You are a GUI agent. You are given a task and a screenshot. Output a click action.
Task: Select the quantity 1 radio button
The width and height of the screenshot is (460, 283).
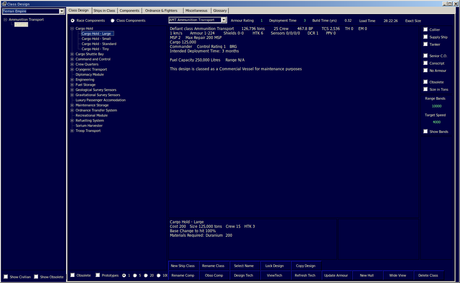pyautogui.click(x=124, y=275)
